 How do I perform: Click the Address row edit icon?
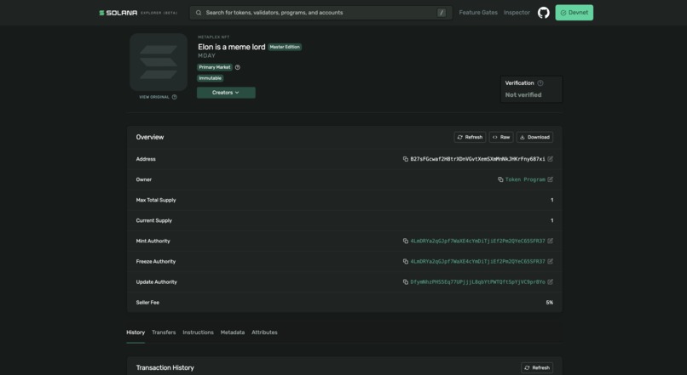551,159
